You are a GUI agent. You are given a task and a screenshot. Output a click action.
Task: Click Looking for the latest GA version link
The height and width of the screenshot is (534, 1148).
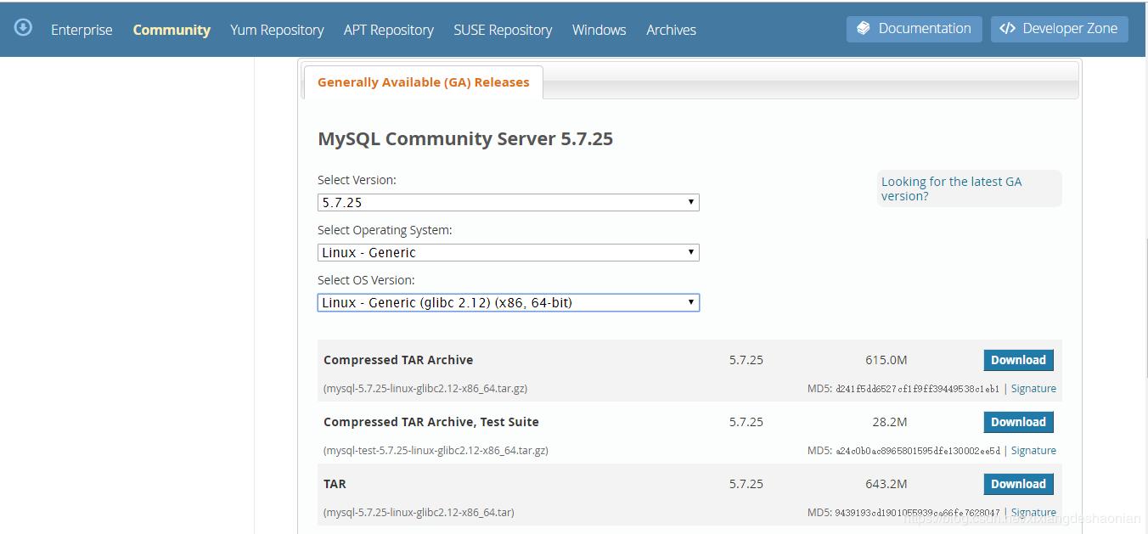click(x=951, y=188)
